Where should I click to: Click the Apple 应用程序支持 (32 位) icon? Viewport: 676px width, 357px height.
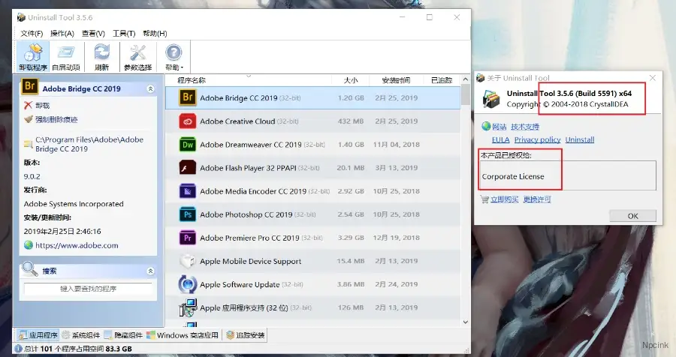(188, 307)
